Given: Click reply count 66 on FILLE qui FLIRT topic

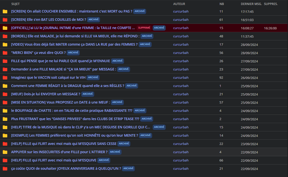Looking at the screenshot, I should click(x=221, y=160).
